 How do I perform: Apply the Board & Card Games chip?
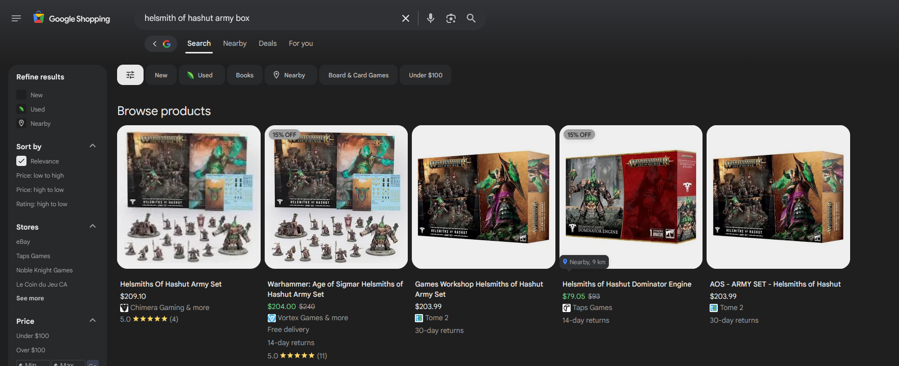coord(358,75)
